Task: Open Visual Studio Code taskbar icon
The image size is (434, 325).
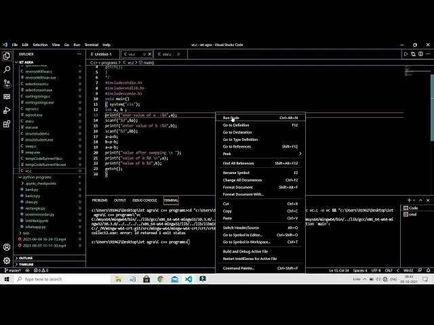Action: point(189,279)
